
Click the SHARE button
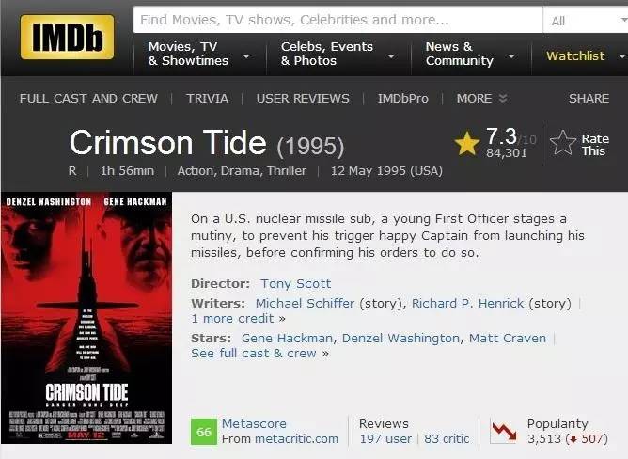pyautogui.click(x=589, y=98)
